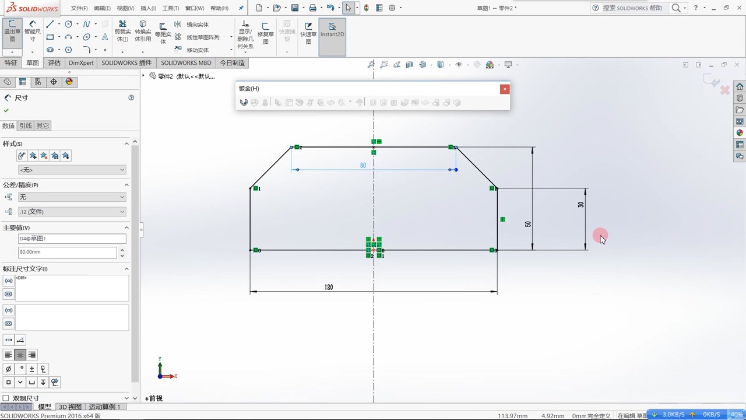This screenshot has width=746, height=420.
Task: Click the Save icon in title toolbar
Action: [x=295, y=8]
